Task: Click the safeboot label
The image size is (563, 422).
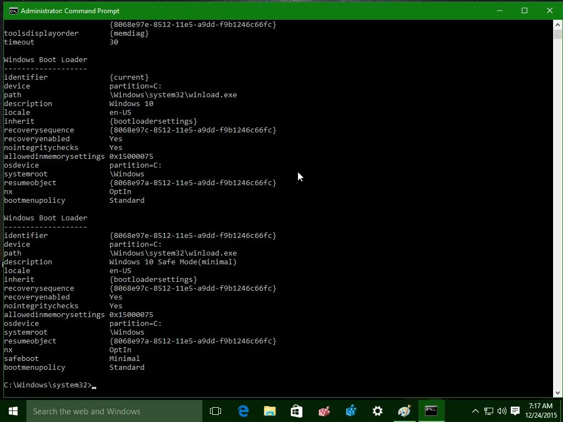Action: [x=21, y=358]
